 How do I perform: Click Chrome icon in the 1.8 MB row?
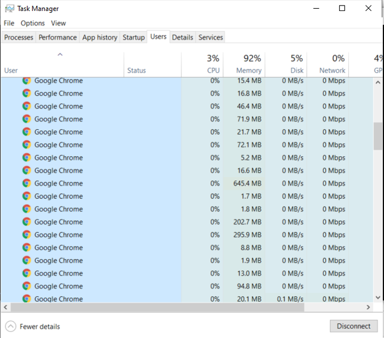coord(27,209)
